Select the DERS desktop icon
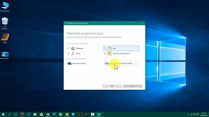This screenshot has height=117, width=209. point(5,38)
